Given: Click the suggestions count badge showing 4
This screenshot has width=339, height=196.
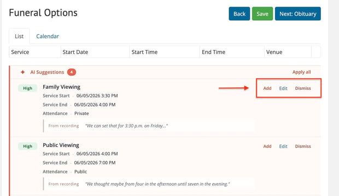Looking at the screenshot, I should tap(71, 72).
